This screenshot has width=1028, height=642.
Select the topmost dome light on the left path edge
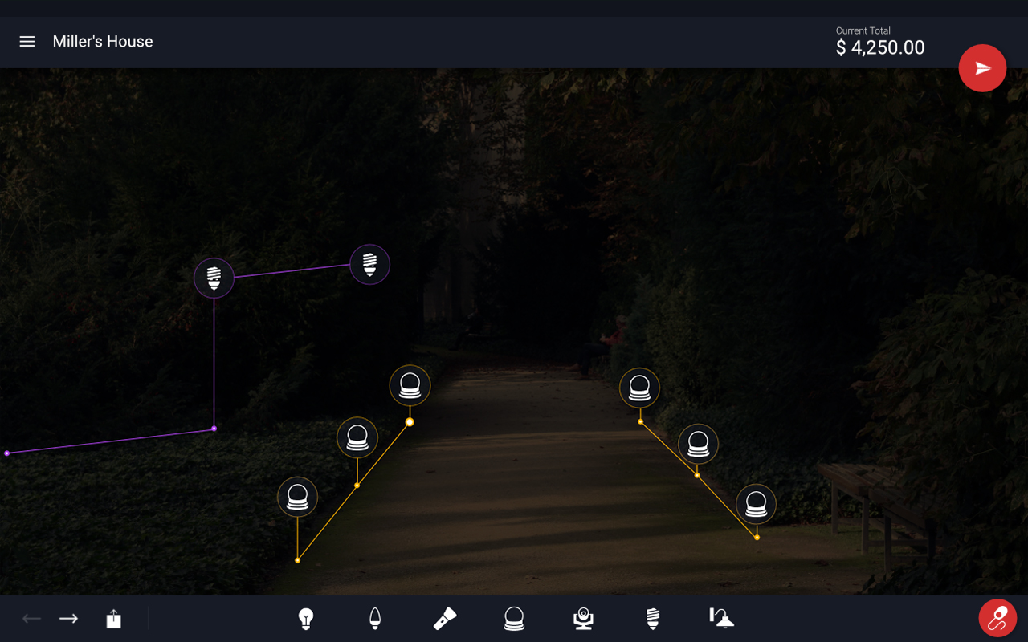[410, 386]
